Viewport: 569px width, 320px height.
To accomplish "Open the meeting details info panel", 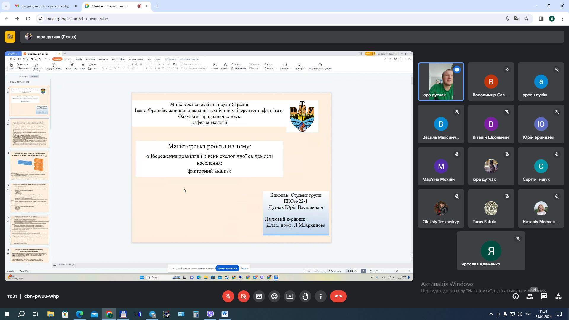I will (516, 296).
